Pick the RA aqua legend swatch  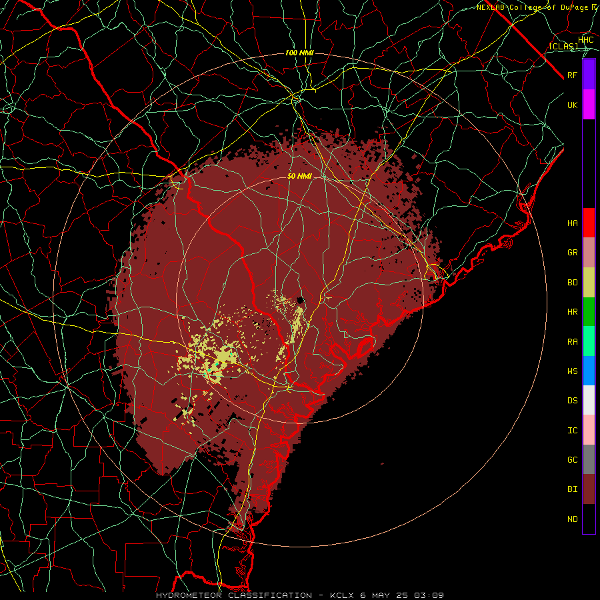tap(589, 341)
